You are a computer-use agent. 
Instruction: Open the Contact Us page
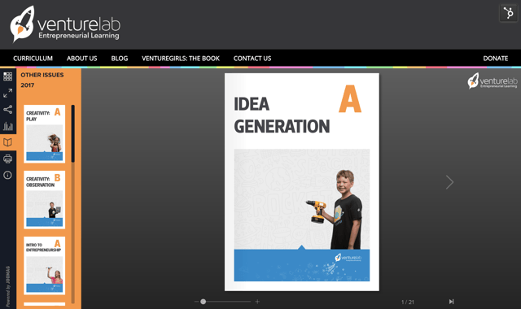click(x=252, y=59)
